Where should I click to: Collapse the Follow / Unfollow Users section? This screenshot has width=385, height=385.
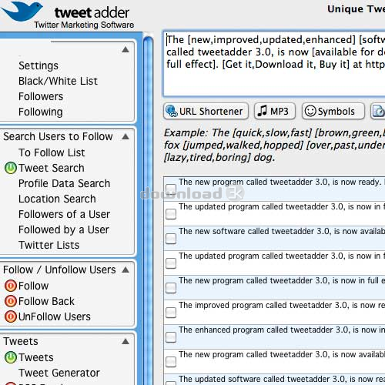click(126, 269)
